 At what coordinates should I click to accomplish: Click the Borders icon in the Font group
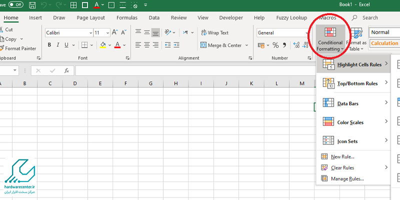tap(84, 45)
